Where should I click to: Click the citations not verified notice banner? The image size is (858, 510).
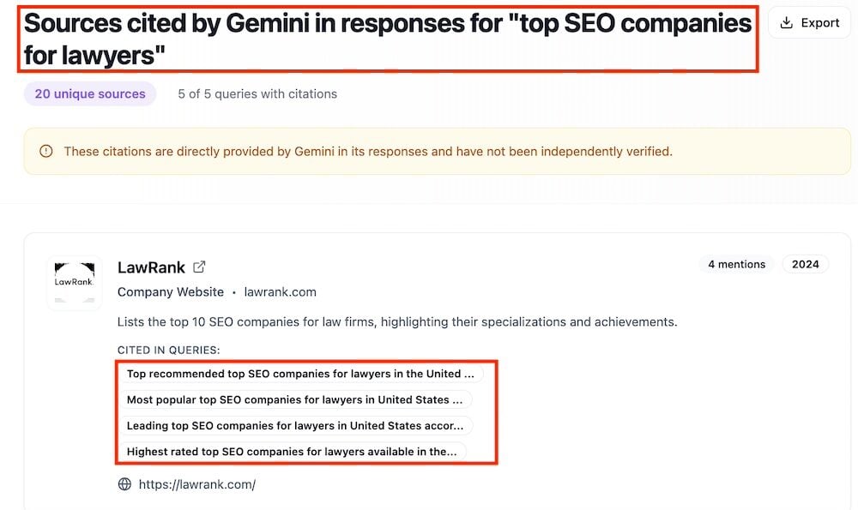coord(438,152)
